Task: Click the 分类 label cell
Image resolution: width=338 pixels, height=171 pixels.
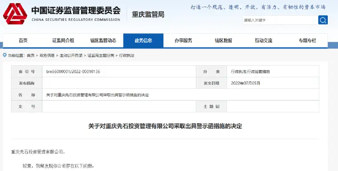Action: point(211,72)
